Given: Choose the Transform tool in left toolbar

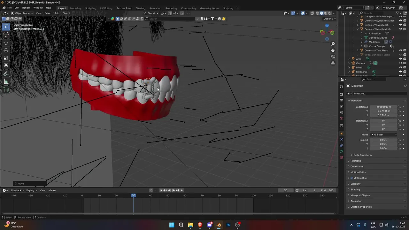Looking at the screenshot, I should (6, 65).
